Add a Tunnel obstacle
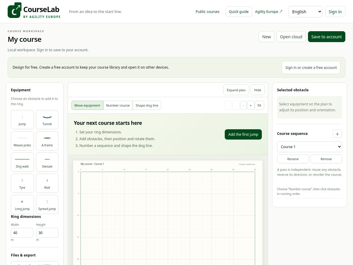 [47, 120]
